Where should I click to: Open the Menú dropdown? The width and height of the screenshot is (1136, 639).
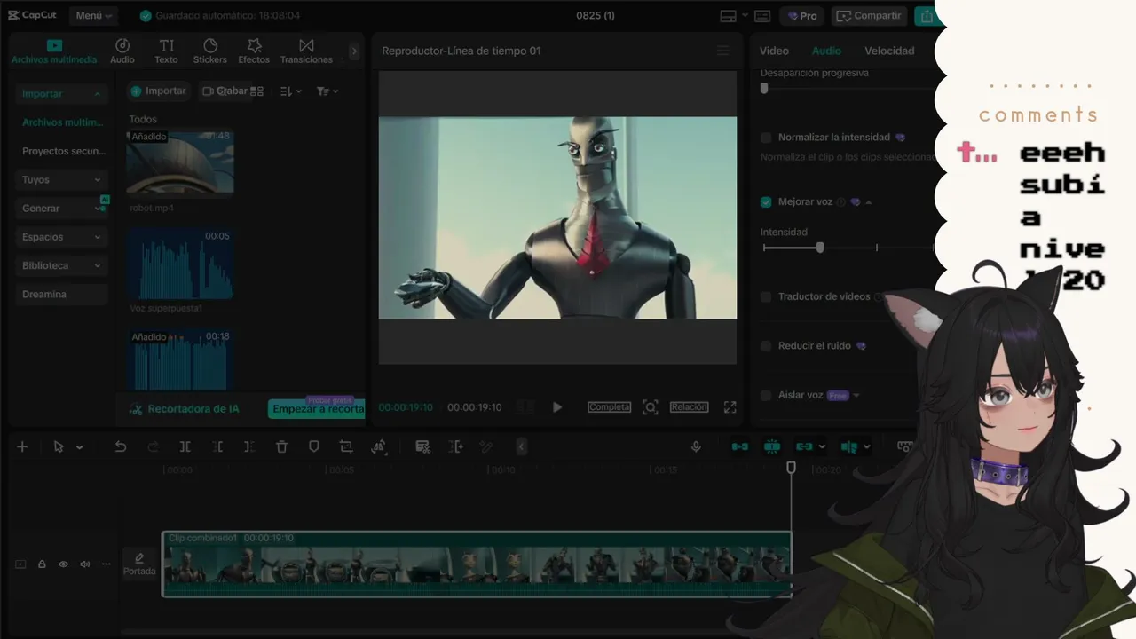pyautogui.click(x=93, y=16)
